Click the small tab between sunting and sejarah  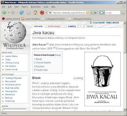pos(81,26)
